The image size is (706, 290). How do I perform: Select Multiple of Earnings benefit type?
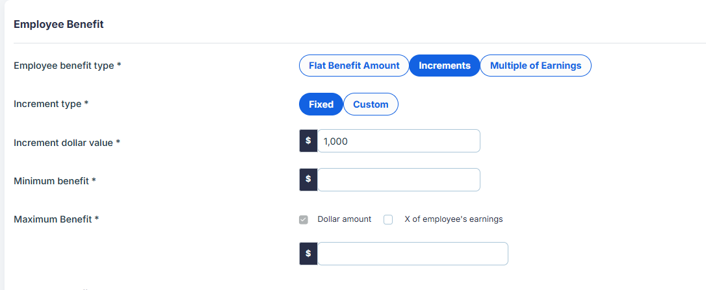(x=536, y=66)
